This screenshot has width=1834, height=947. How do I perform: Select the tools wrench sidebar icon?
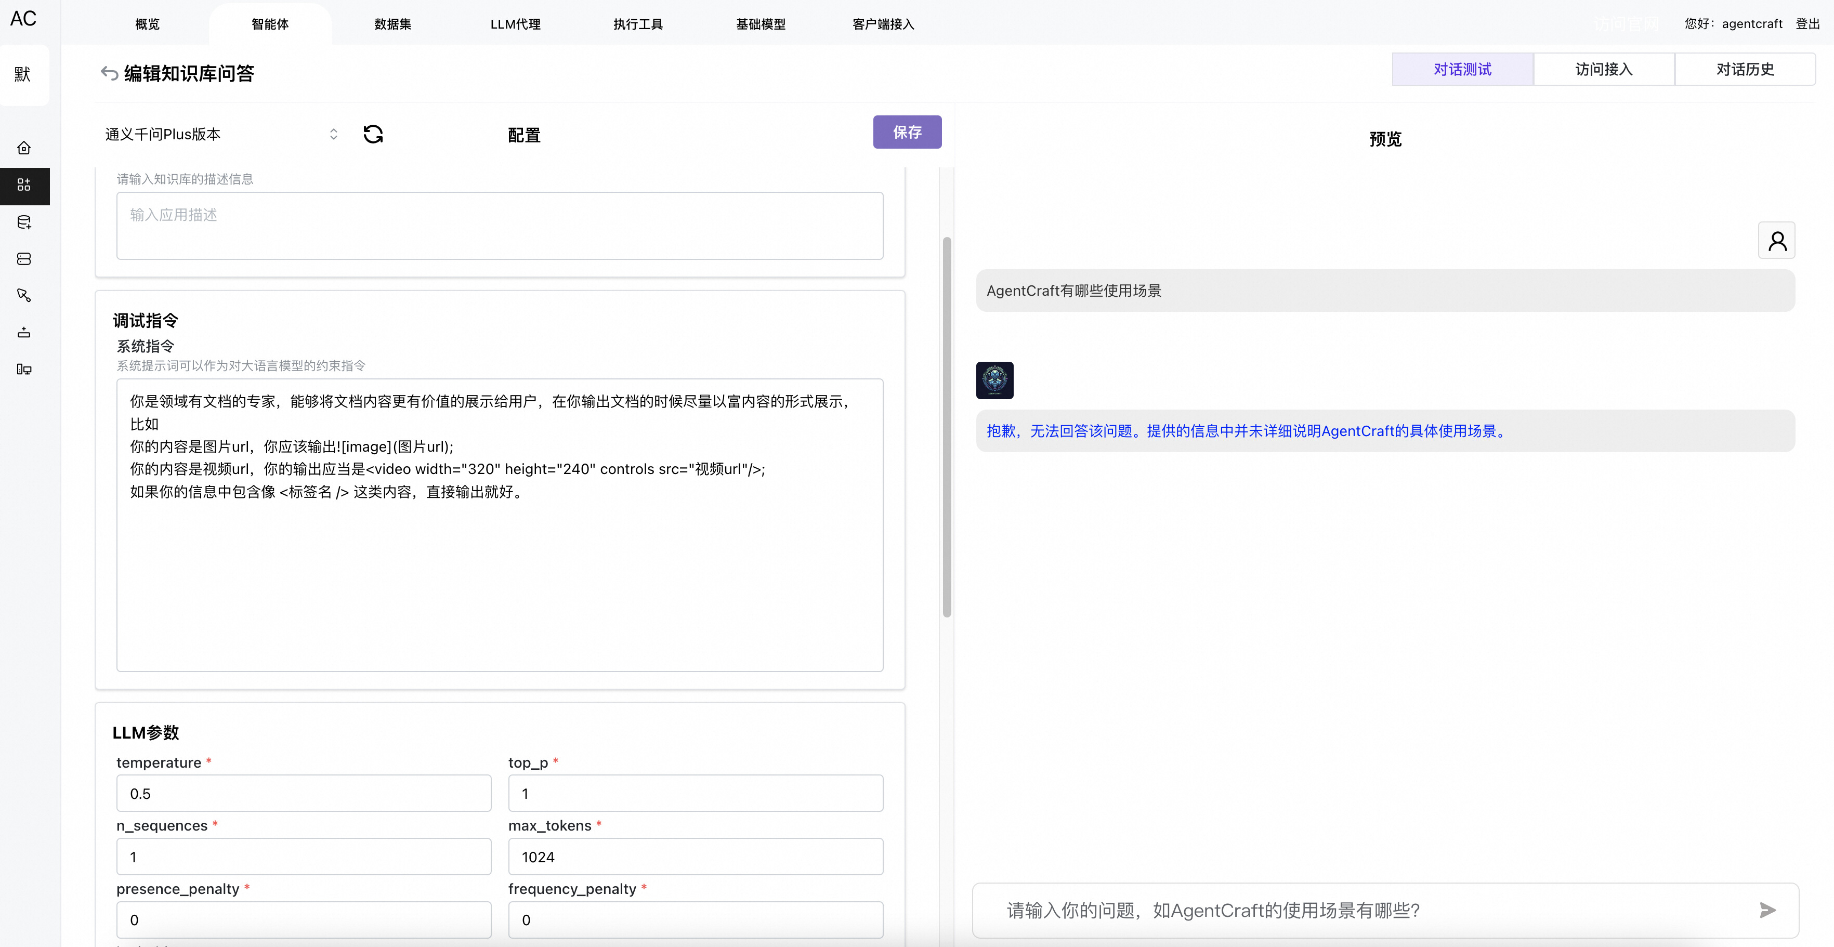click(24, 296)
